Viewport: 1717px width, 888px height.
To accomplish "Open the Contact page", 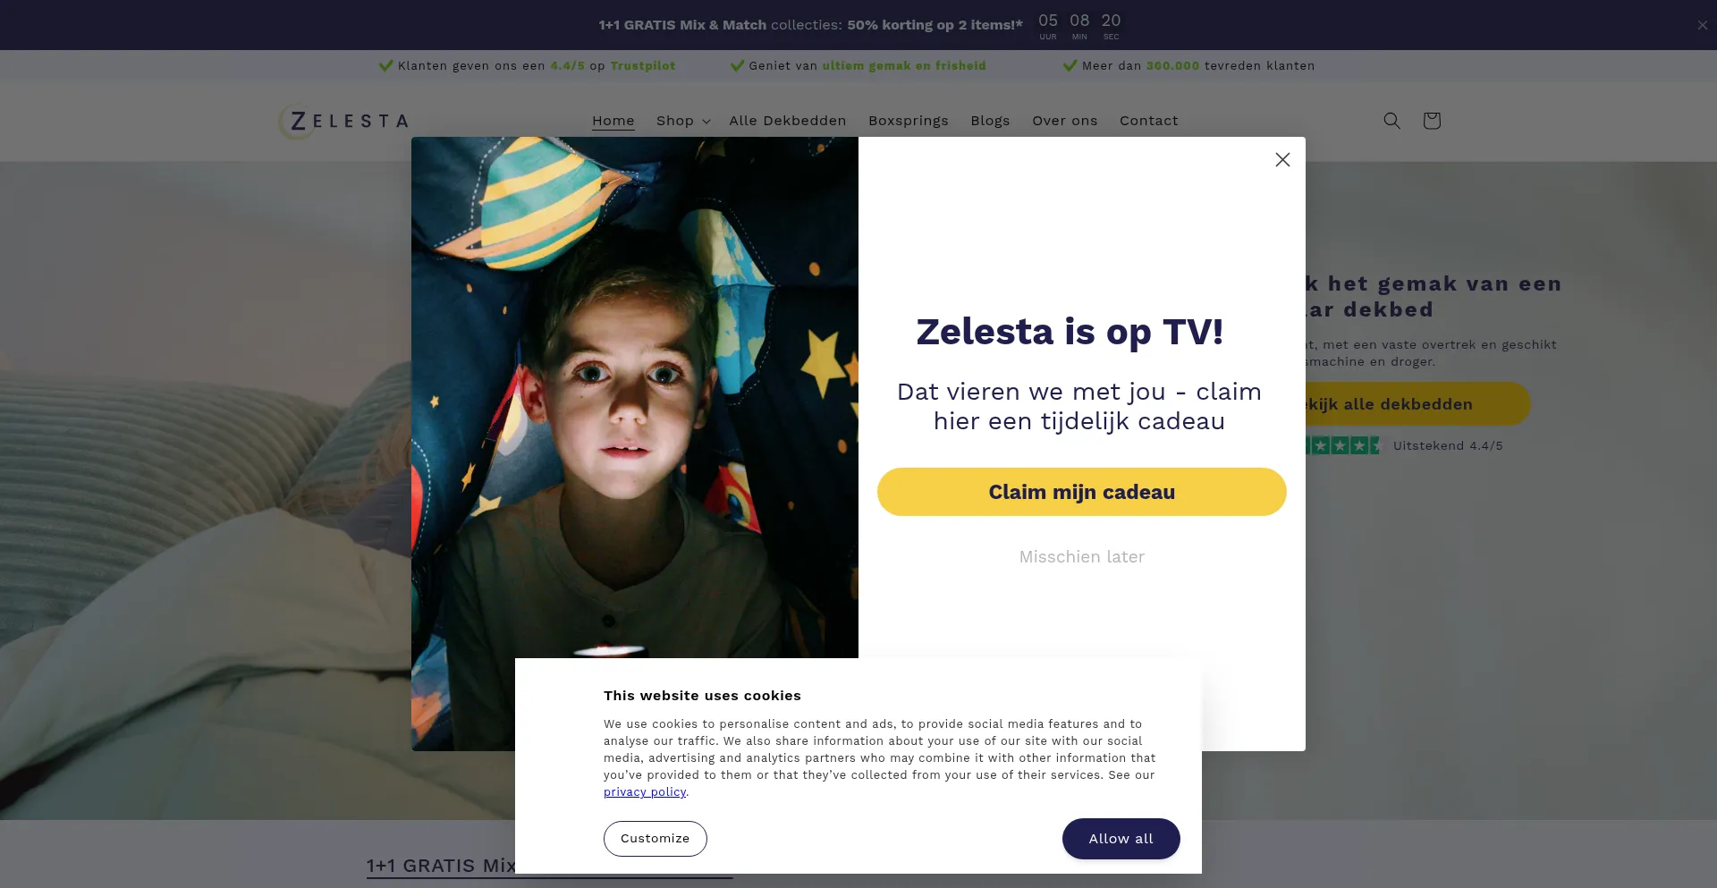I will pyautogui.click(x=1148, y=121).
